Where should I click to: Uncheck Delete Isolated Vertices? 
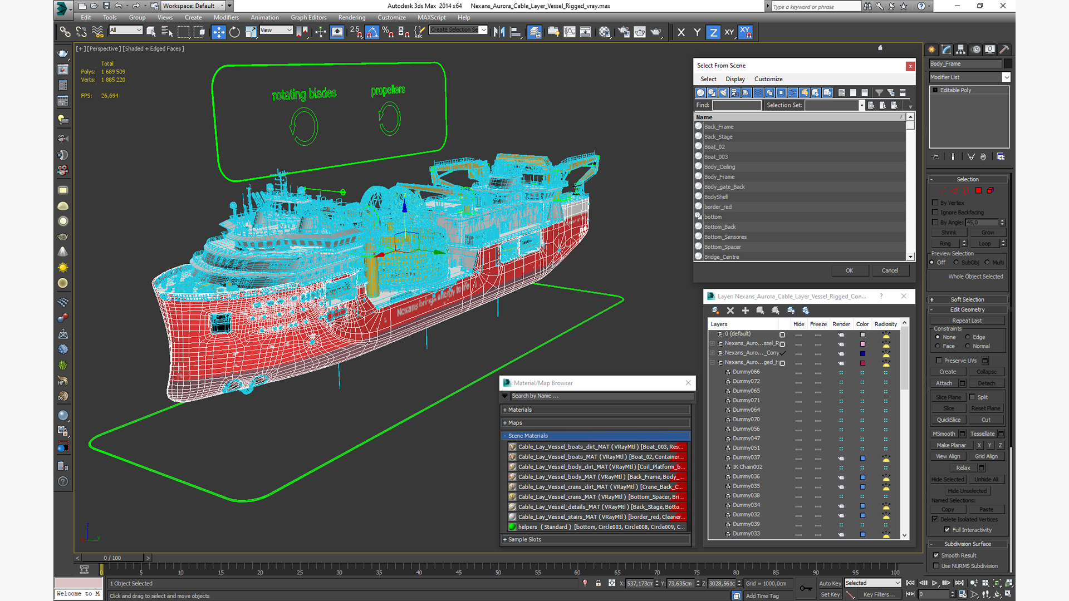(935, 519)
